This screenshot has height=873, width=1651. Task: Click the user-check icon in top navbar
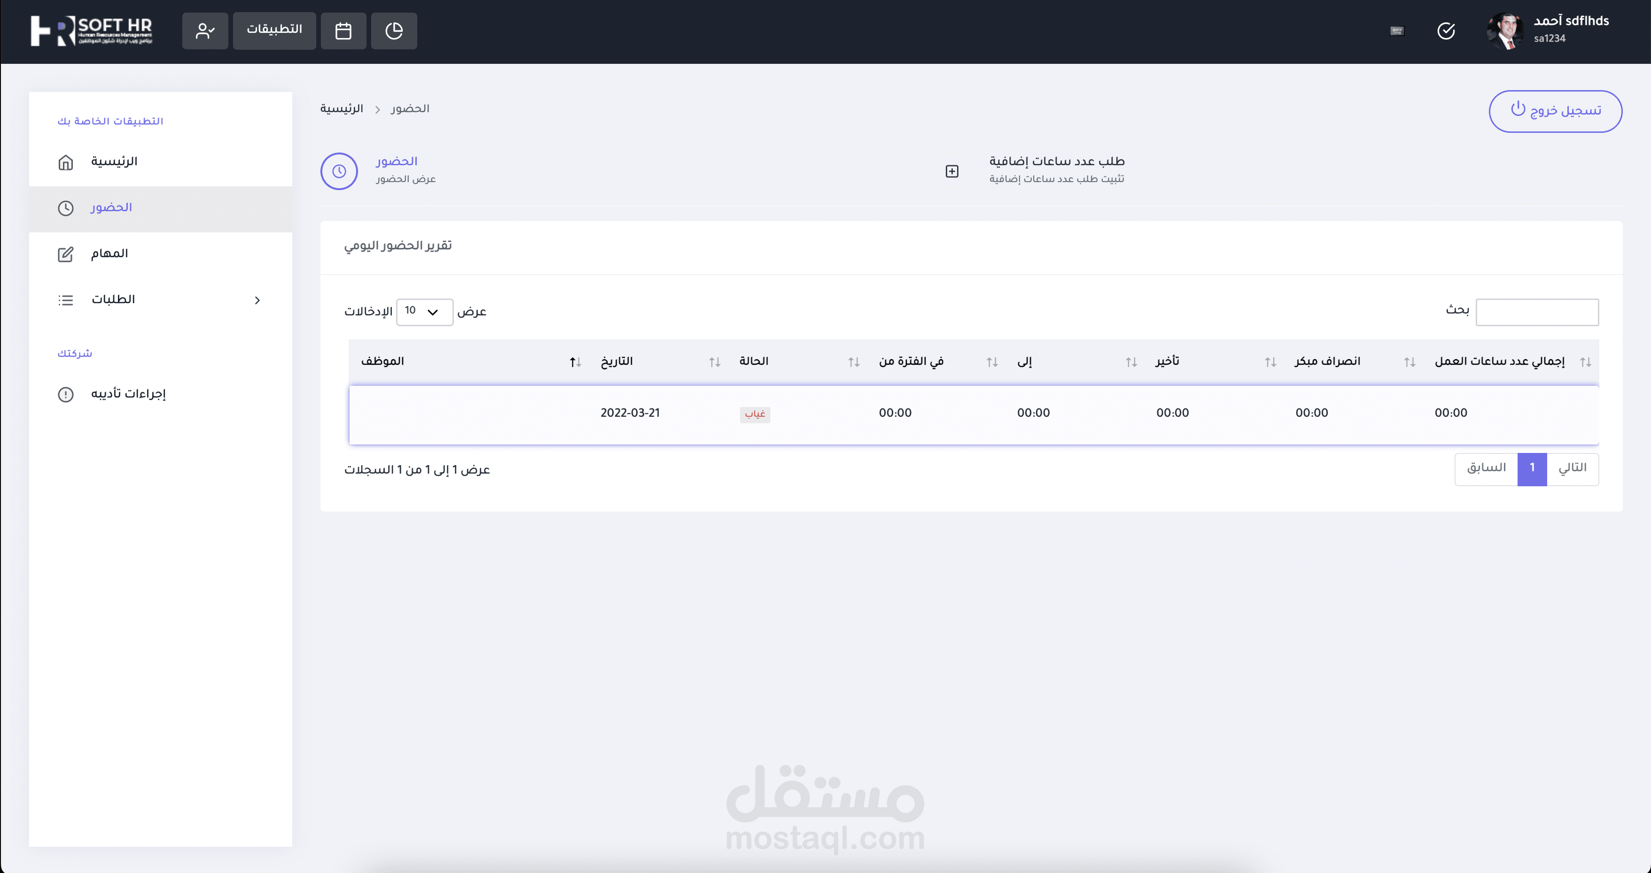(205, 31)
